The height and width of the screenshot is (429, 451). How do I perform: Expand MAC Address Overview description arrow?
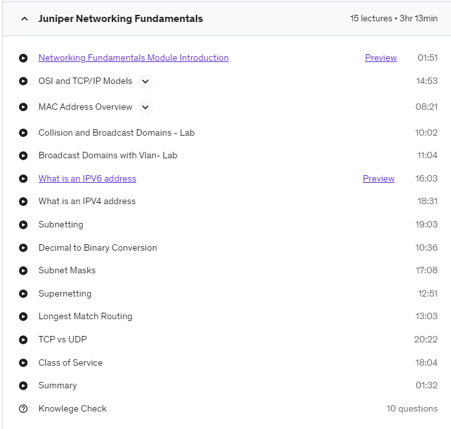pyautogui.click(x=145, y=107)
